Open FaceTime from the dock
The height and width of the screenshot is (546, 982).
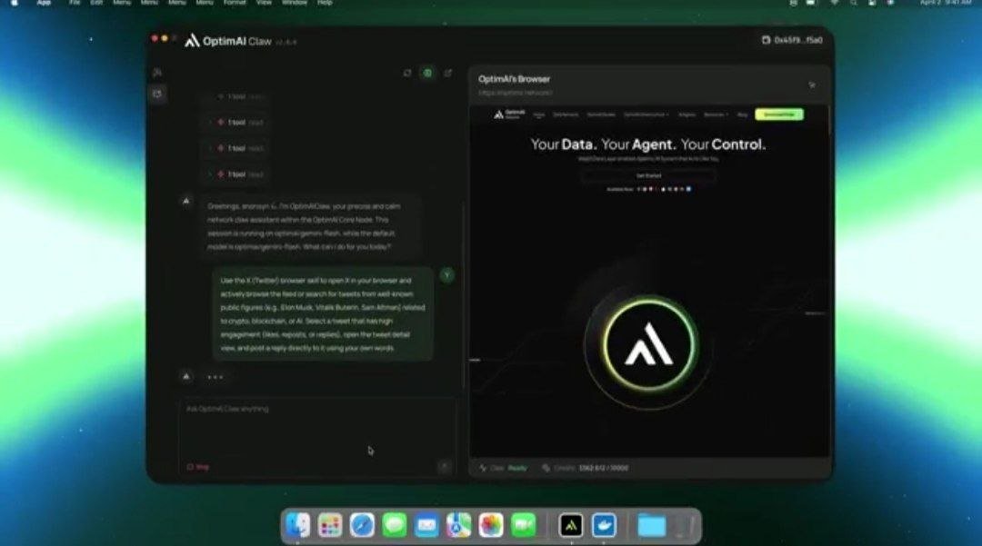pos(524,525)
